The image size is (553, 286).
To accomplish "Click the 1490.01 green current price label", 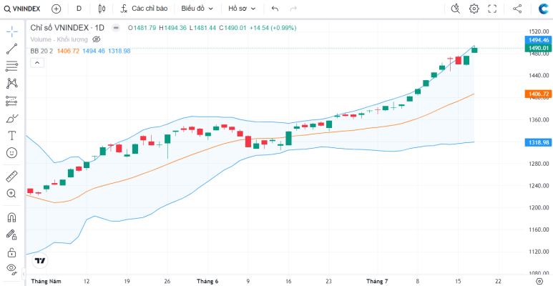I will [539, 48].
